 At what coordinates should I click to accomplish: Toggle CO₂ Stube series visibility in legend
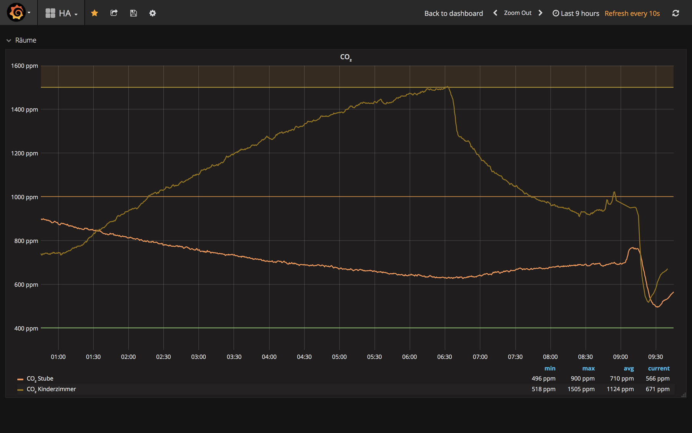[40, 379]
